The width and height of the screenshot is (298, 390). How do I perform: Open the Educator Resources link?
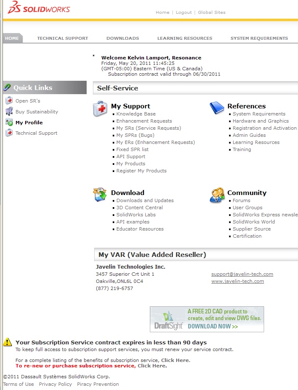click(140, 229)
